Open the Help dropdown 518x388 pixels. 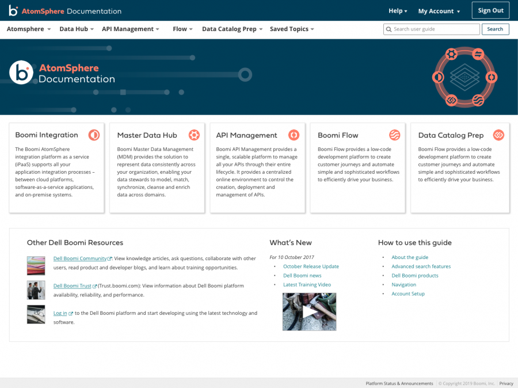[398, 11]
